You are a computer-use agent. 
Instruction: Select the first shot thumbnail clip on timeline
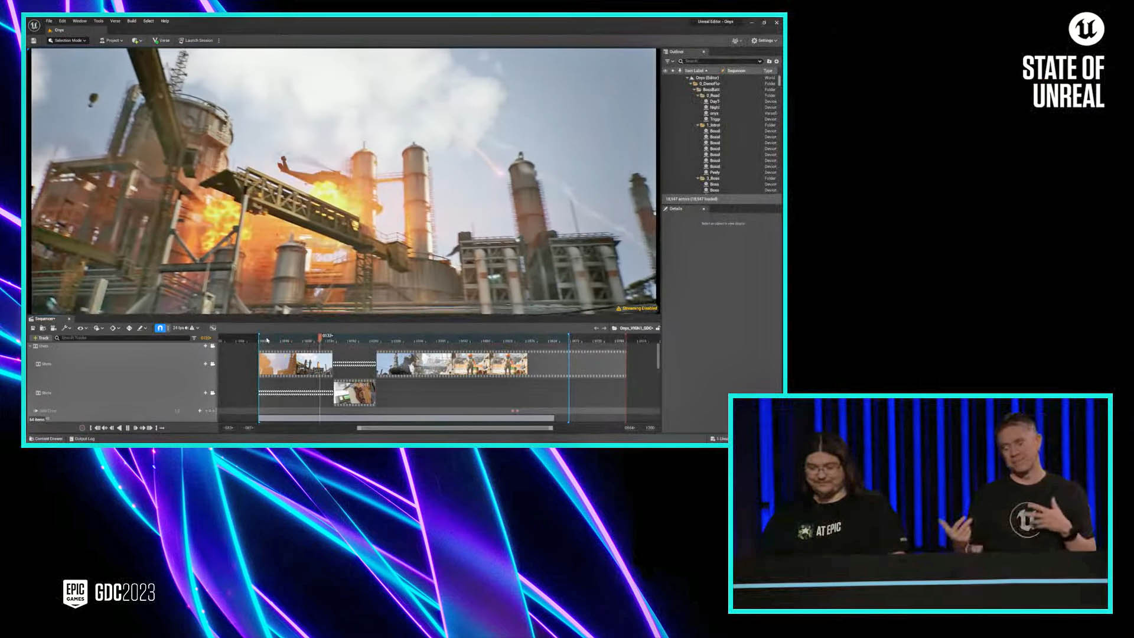pyautogui.click(x=295, y=364)
